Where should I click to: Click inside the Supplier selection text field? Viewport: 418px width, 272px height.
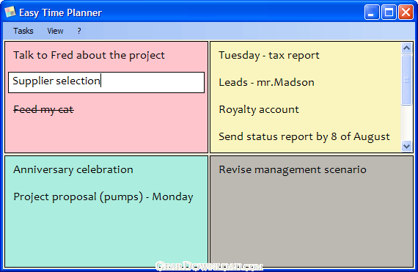click(x=106, y=82)
